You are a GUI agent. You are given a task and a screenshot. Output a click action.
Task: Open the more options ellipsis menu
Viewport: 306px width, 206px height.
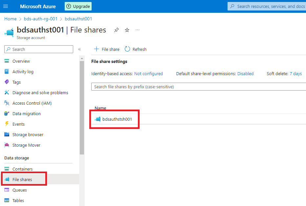138,30
